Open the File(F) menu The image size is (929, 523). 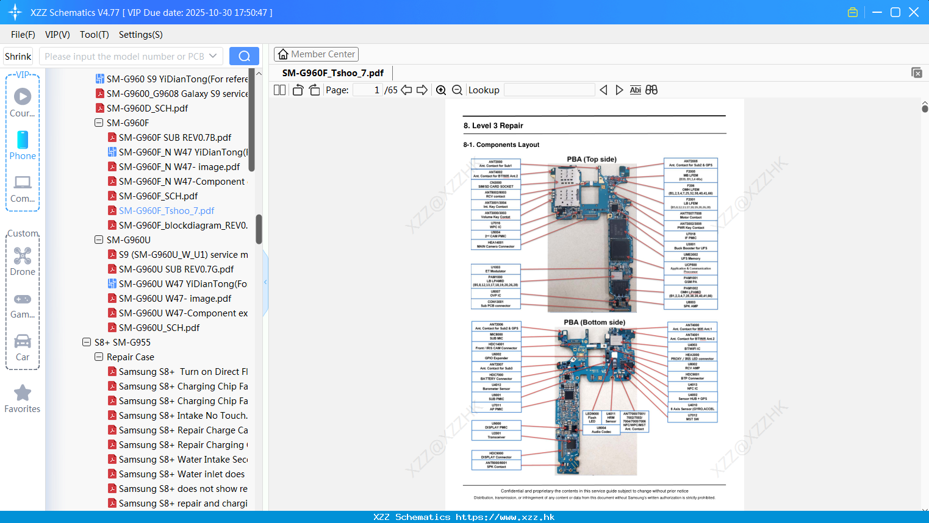point(23,34)
